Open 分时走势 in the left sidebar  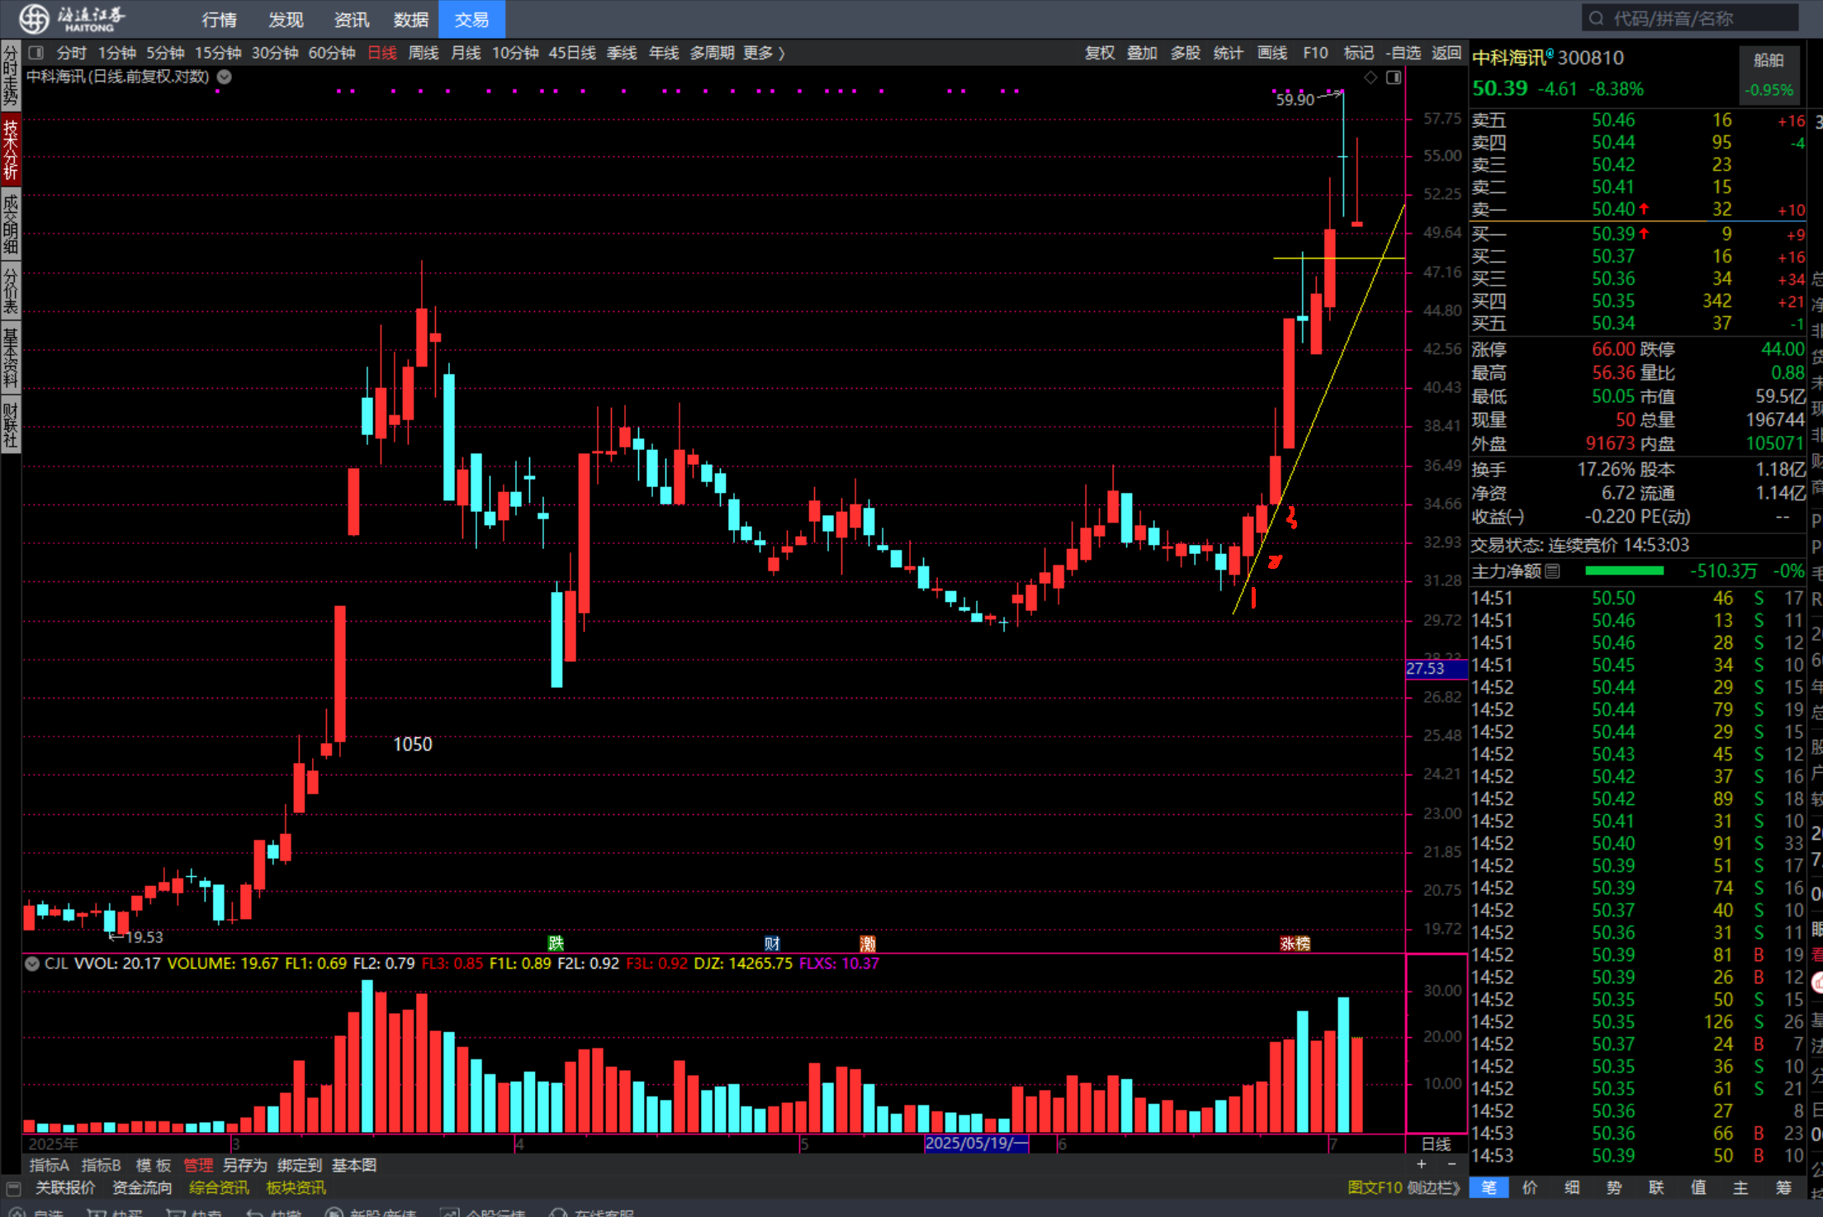[10, 76]
